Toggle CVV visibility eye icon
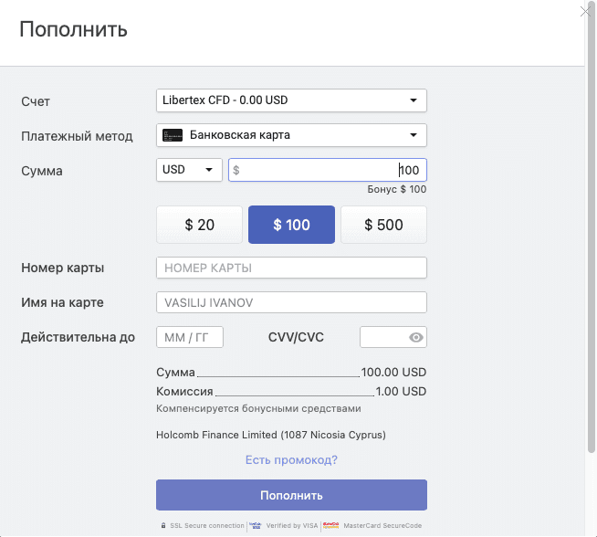The width and height of the screenshot is (597, 537). (416, 338)
